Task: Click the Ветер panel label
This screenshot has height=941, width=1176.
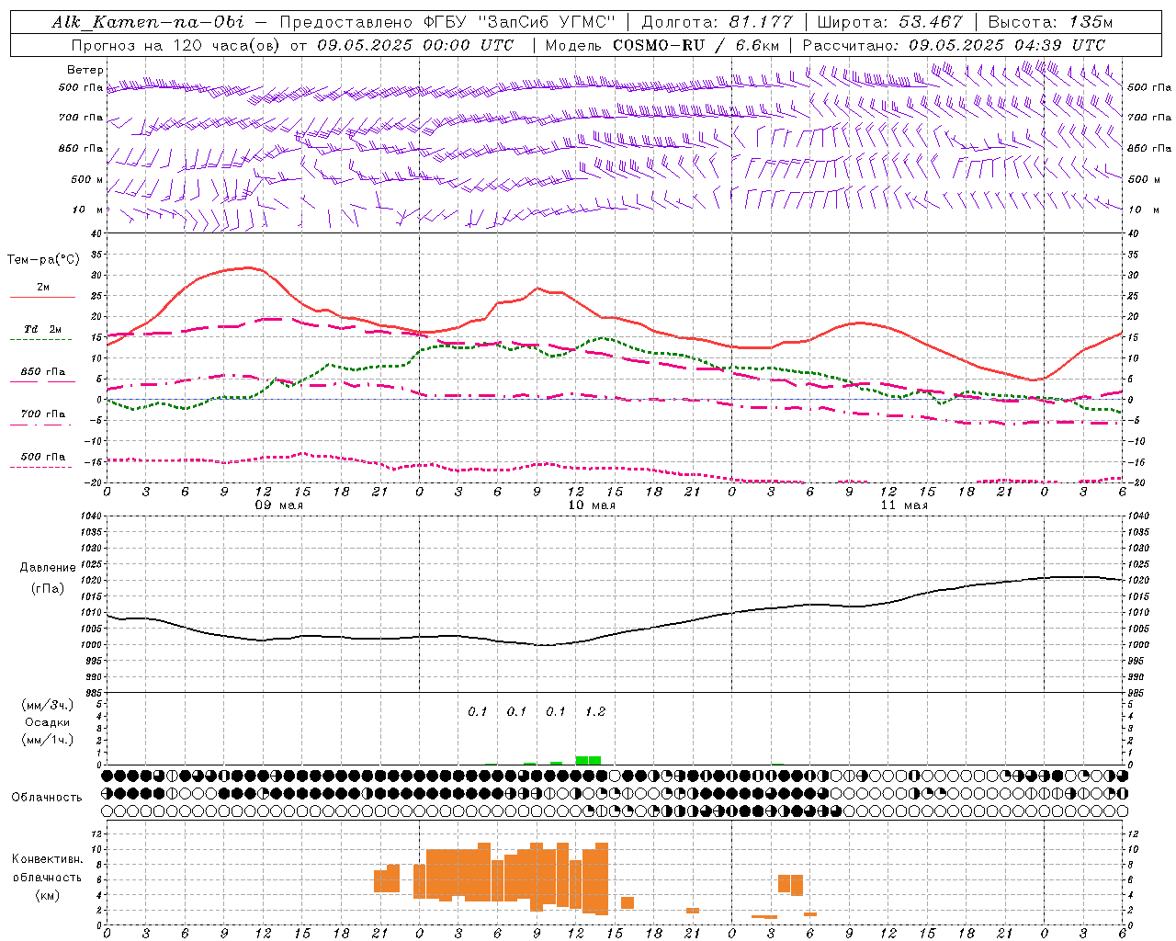Action: (85, 70)
